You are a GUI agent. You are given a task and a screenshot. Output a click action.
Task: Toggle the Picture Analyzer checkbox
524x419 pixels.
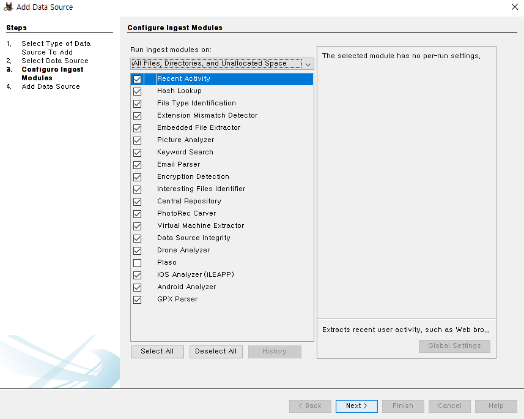coord(138,140)
